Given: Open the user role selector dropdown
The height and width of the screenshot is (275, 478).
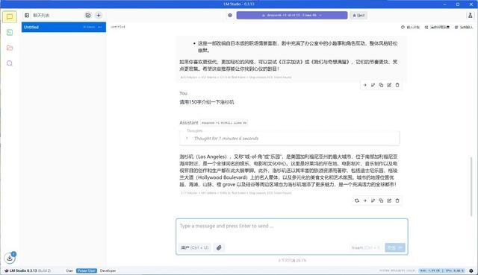Looking at the screenshot, I should click(195, 247).
